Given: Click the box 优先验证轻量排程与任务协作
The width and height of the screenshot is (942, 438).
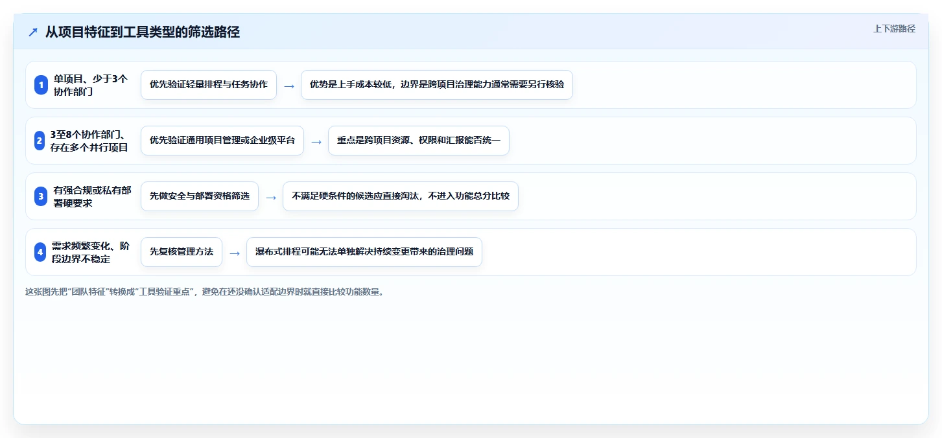Looking at the screenshot, I should (x=209, y=85).
